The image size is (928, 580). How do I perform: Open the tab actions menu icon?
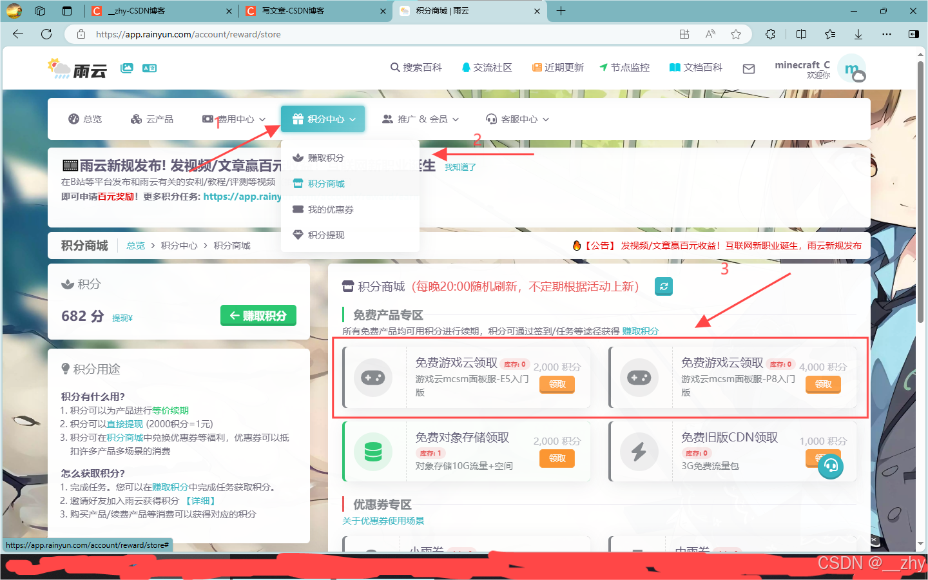[x=67, y=10]
